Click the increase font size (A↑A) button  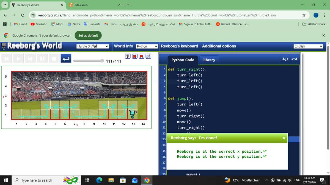click(x=294, y=59)
